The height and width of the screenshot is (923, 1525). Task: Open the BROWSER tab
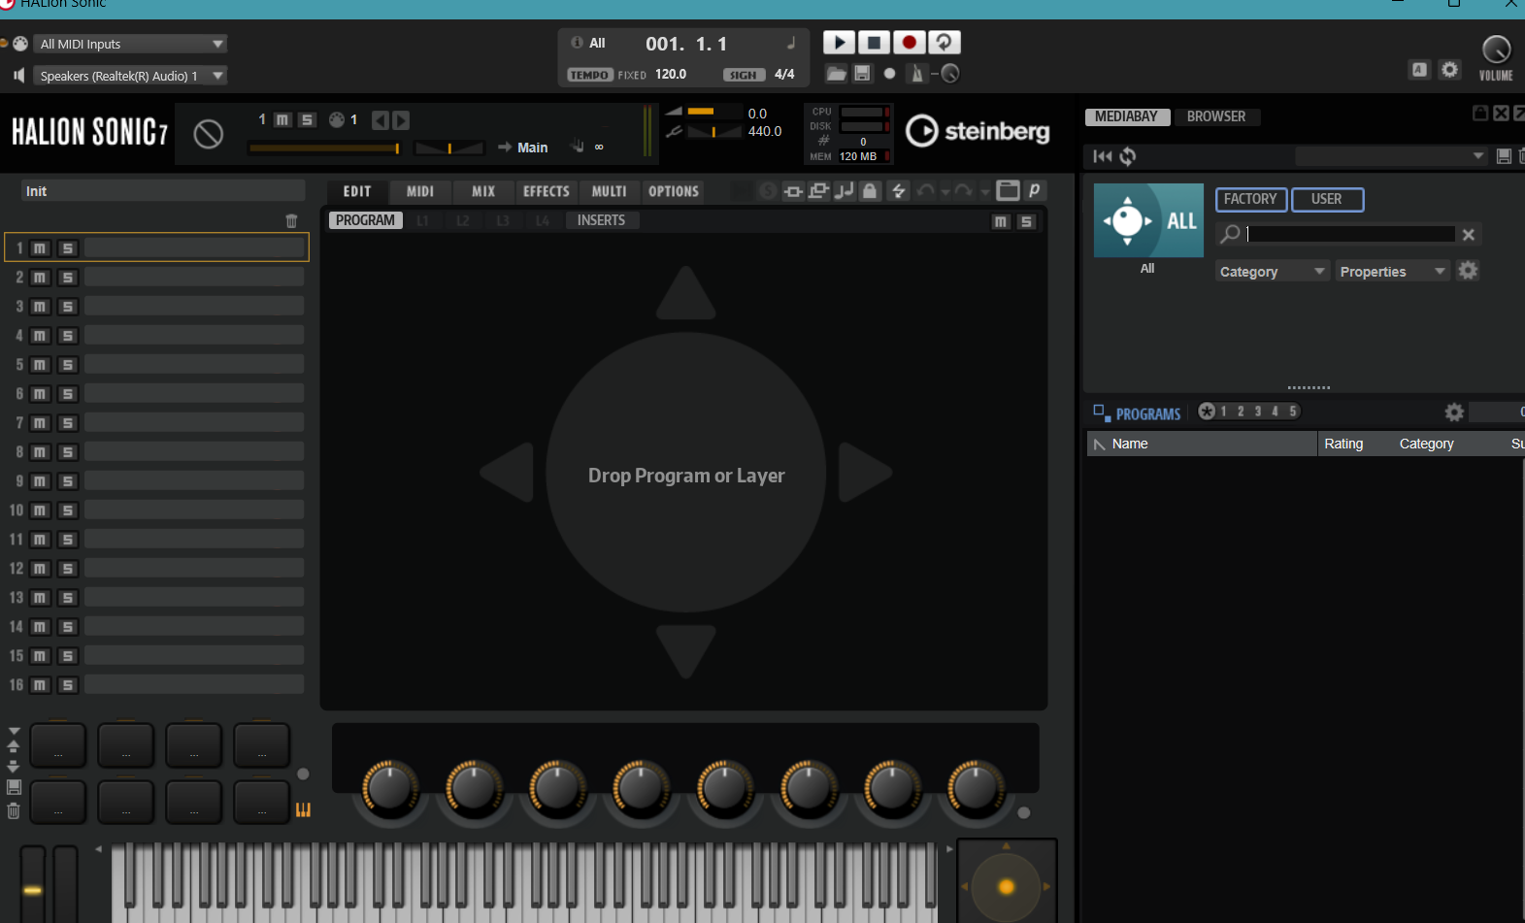[x=1216, y=116]
